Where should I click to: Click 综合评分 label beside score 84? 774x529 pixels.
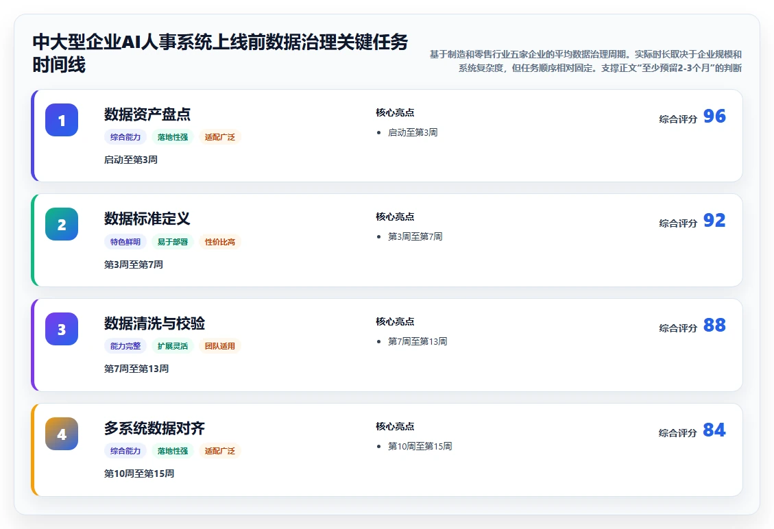(678, 433)
